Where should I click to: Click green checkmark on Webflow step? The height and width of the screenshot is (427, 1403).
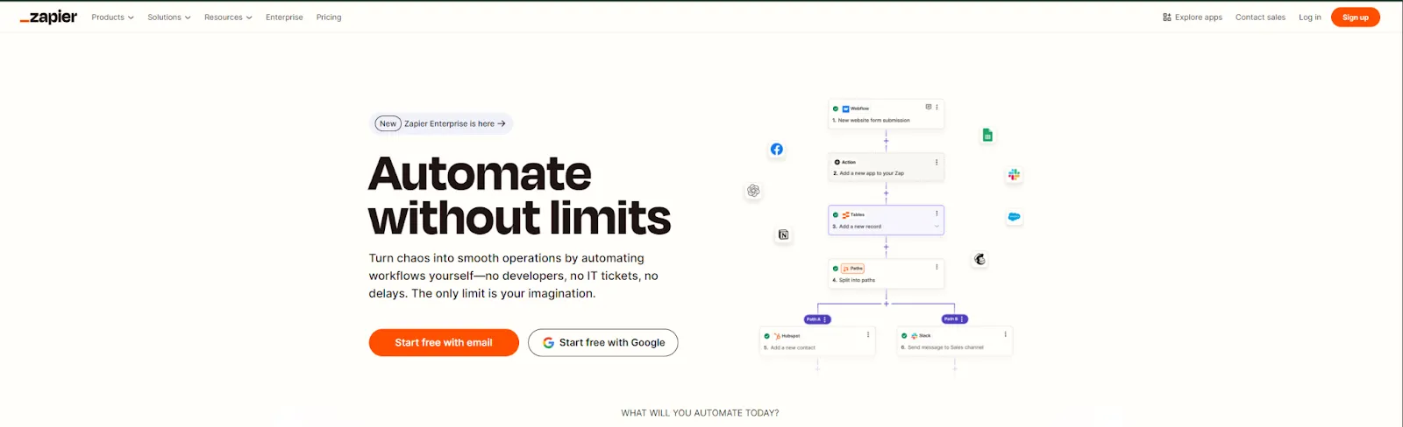pyautogui.click(x=836, y=108)
